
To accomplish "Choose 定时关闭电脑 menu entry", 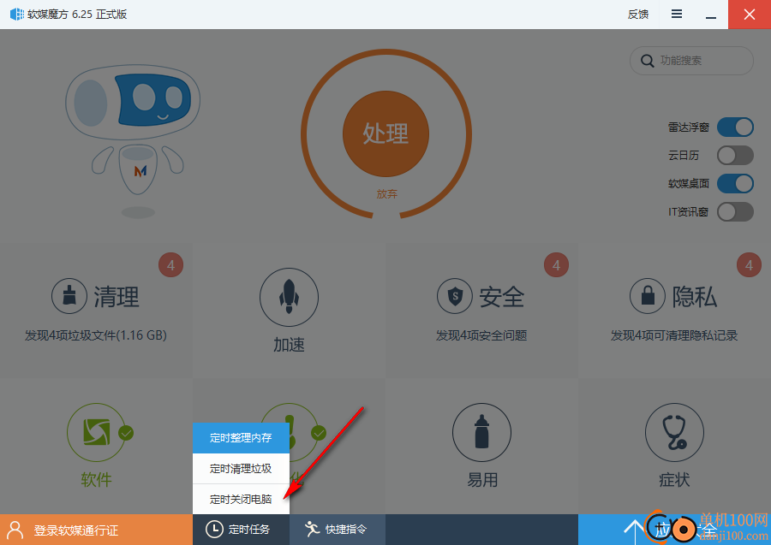I will pos(241,500).
